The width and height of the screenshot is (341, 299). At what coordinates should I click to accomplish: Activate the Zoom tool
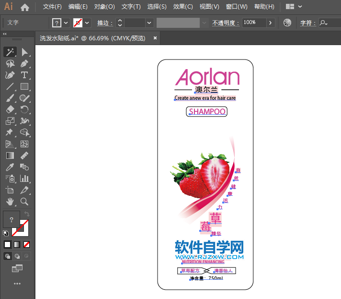click(24, 202)
